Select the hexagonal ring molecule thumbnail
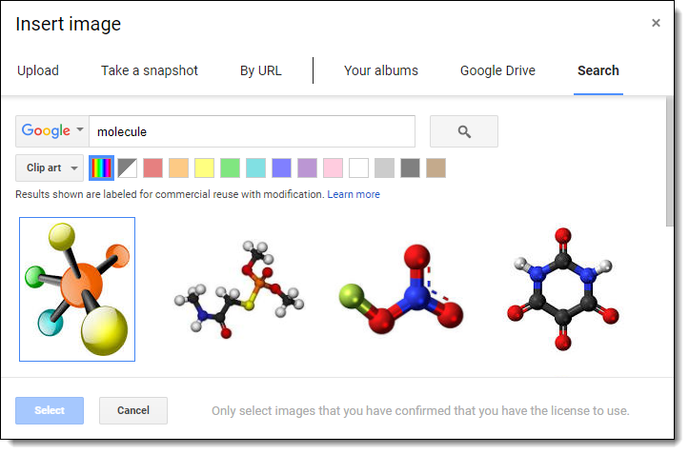Image resolution: width=689 pixels, height=454 pixels. [x=563, y=289]
